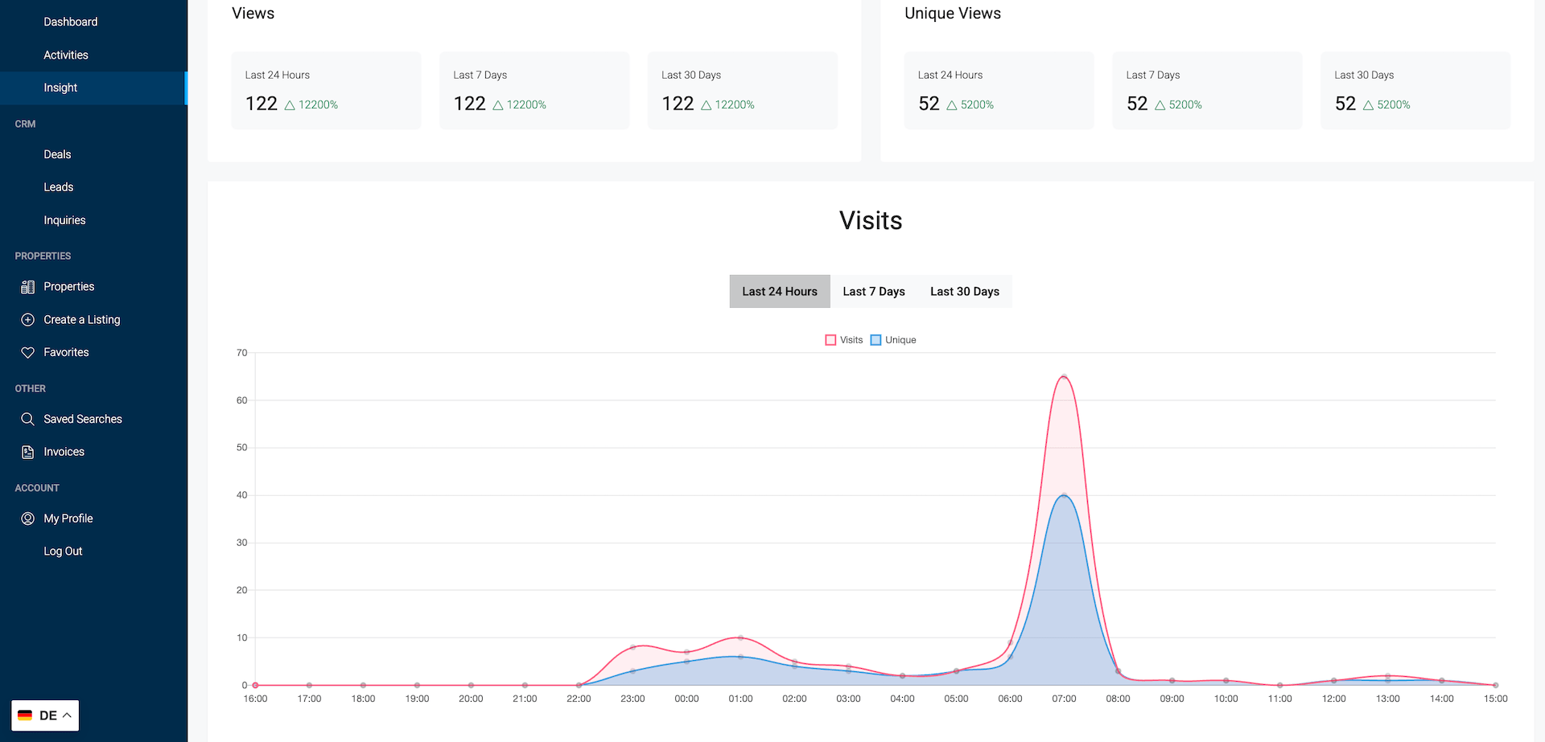
Task: Click the Unique Views Last 30 Days card
Action: tap(1415, 91)
